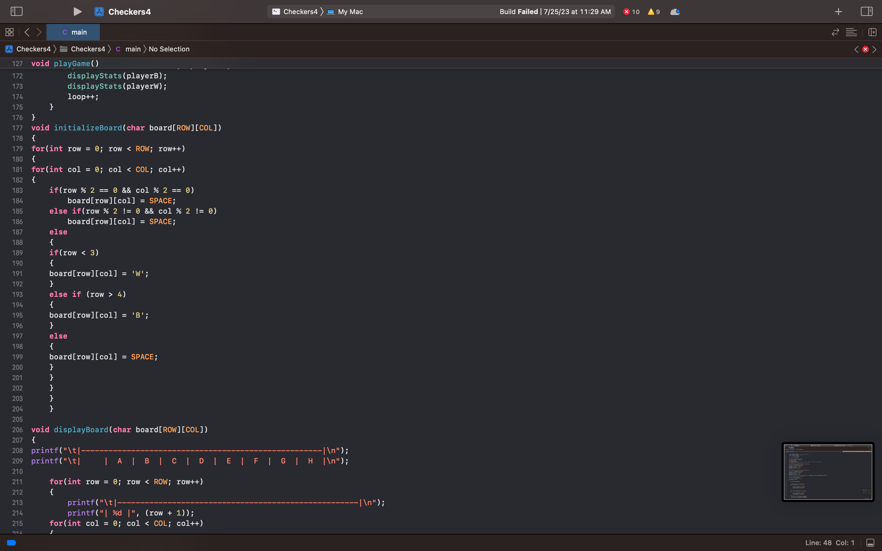
Task: Open No Selection jump bar menu
Action: (169, 49)
